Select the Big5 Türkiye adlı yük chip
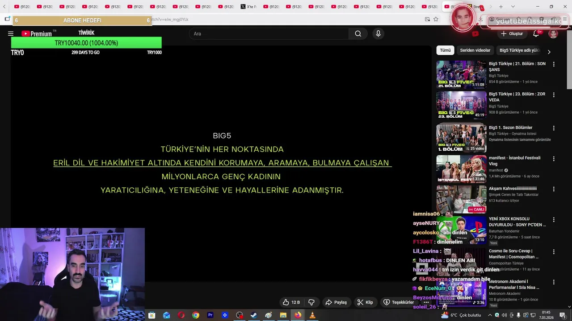Image resolution: width=572 pixels, height=321 pixels. pyautogui.click(x=519, y=50)
